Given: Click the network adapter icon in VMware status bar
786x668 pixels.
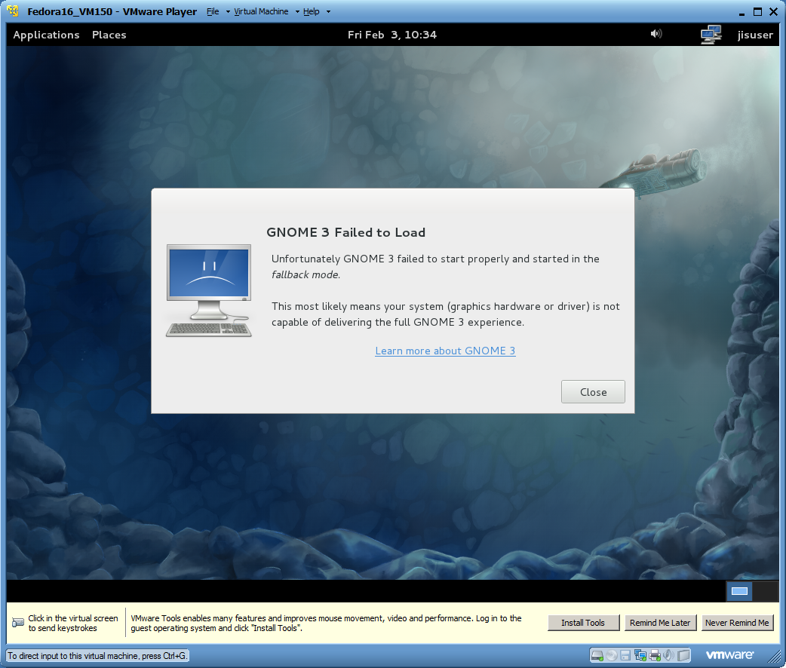Looking at the screenshot, I should [640, 655].
